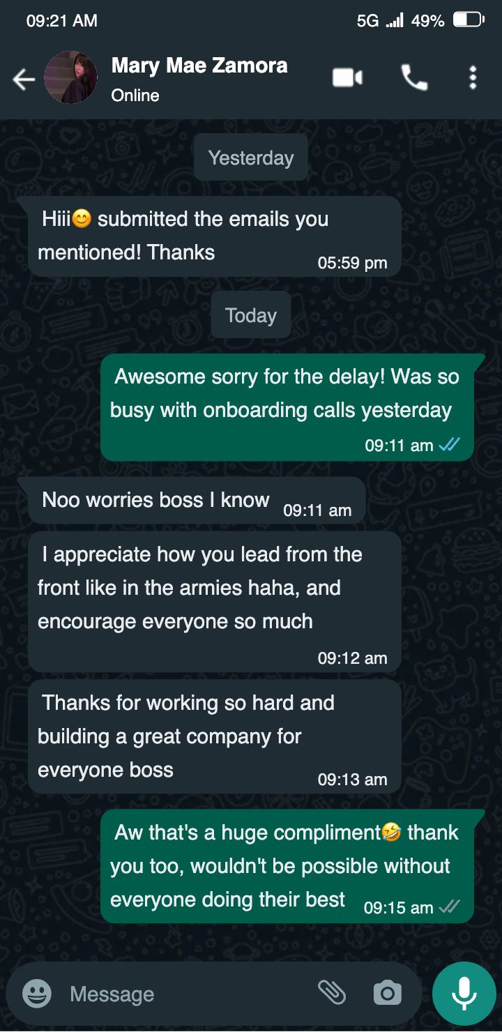Select the 'Thanks for working so hard' message
Screen dimensions: 502x1032
tap(215, 737)
